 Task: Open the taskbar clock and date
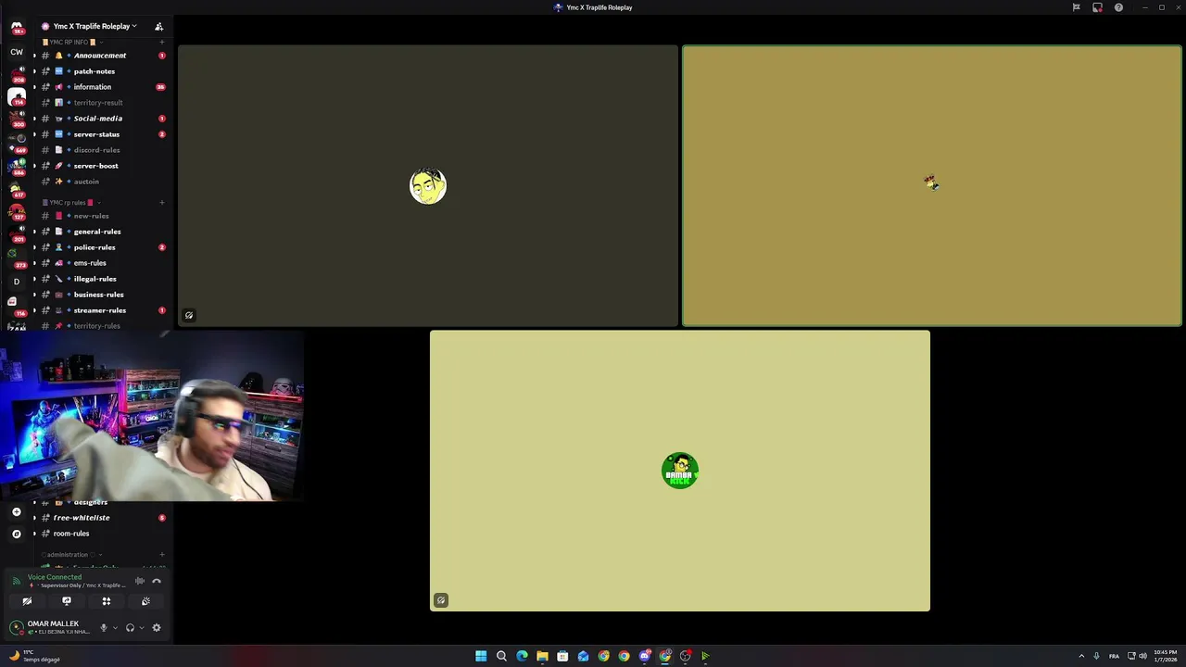(x=1165, y=656)
